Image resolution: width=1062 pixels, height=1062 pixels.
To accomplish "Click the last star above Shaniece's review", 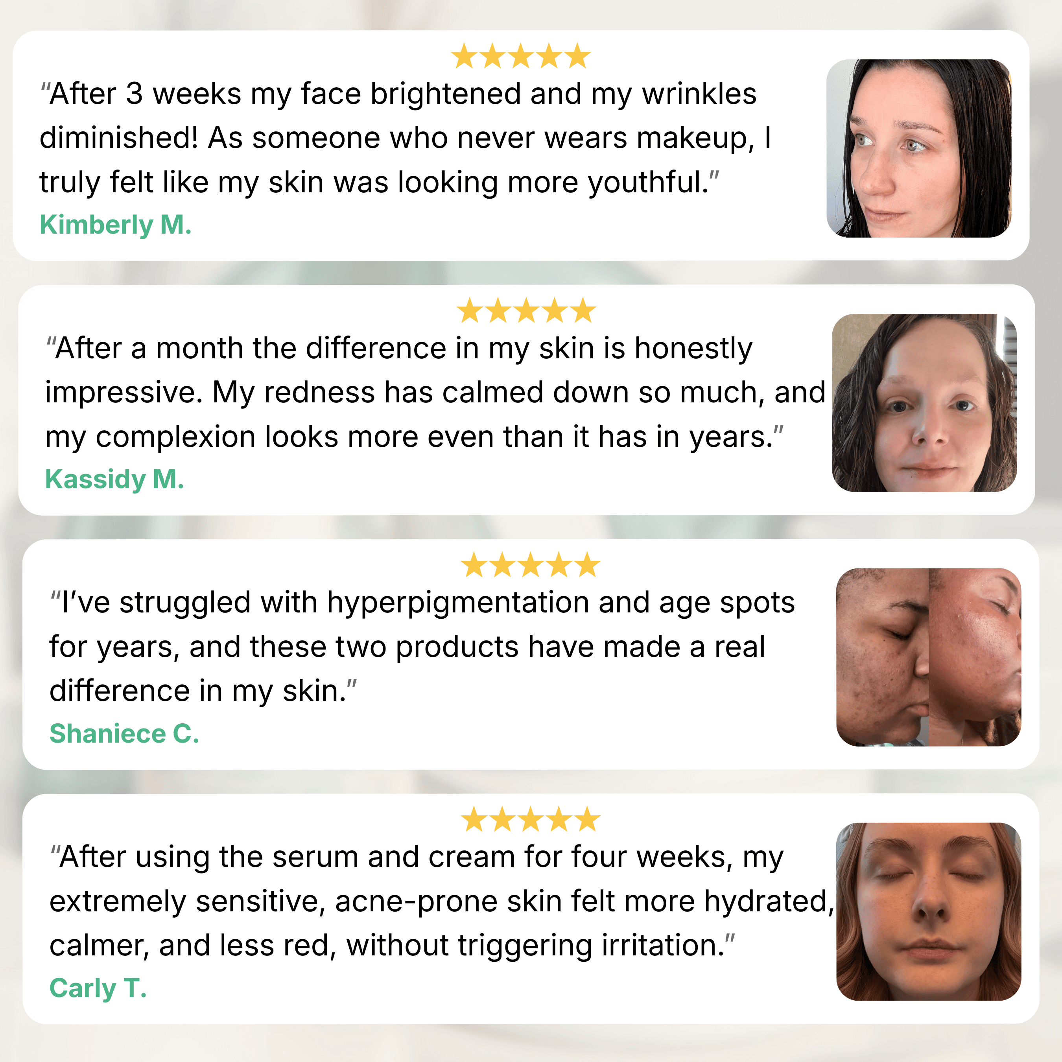I will pos(588,565).
